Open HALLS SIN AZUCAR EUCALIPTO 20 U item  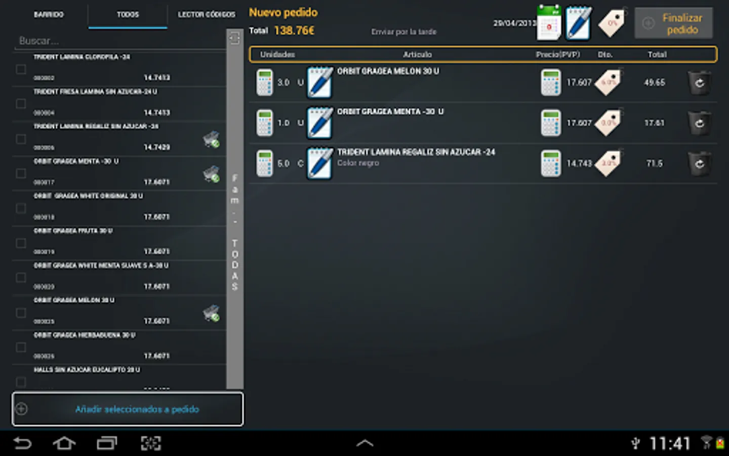(119, 377)
